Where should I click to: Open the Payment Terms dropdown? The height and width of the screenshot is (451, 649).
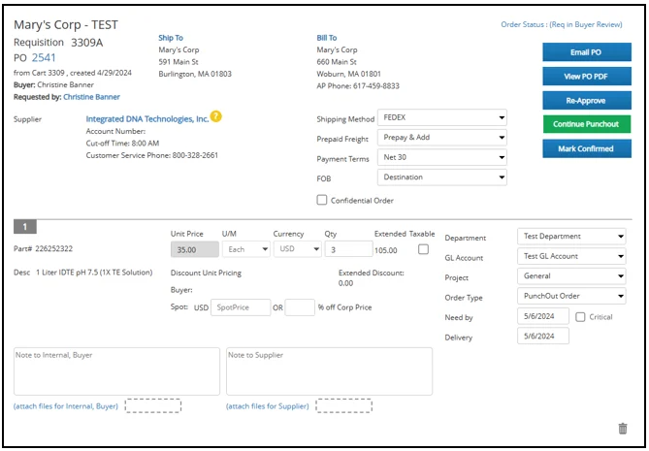(x=442, y=158)
